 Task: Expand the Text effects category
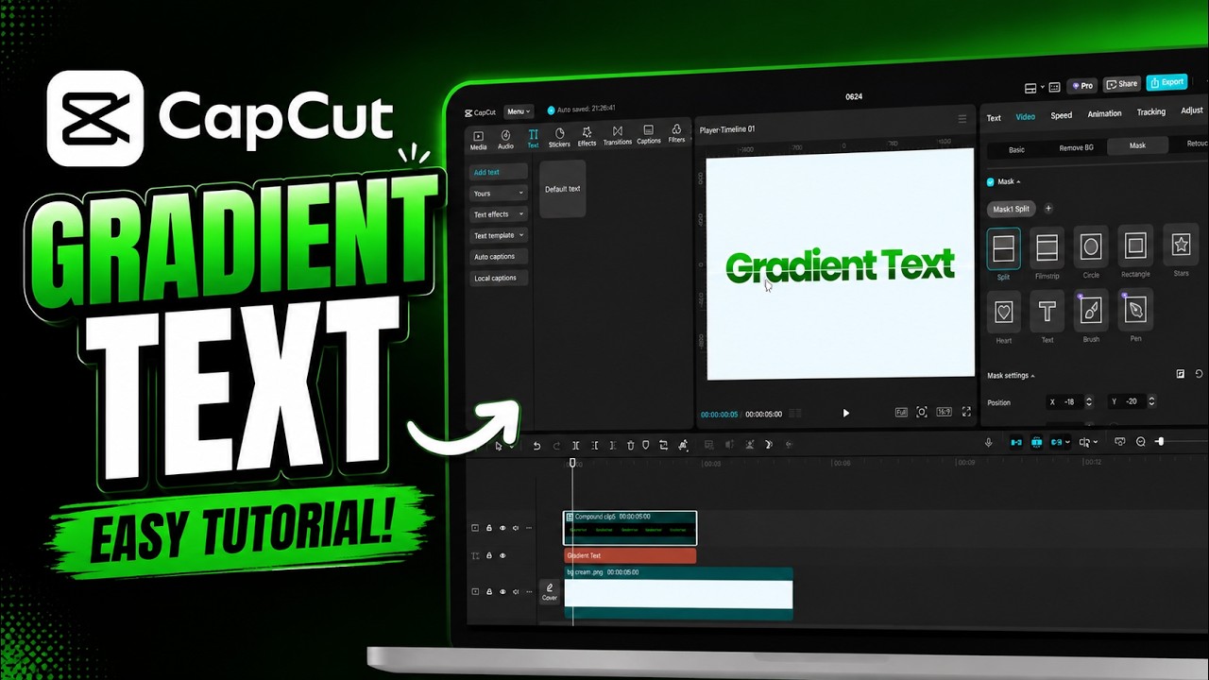click(499, 214)
